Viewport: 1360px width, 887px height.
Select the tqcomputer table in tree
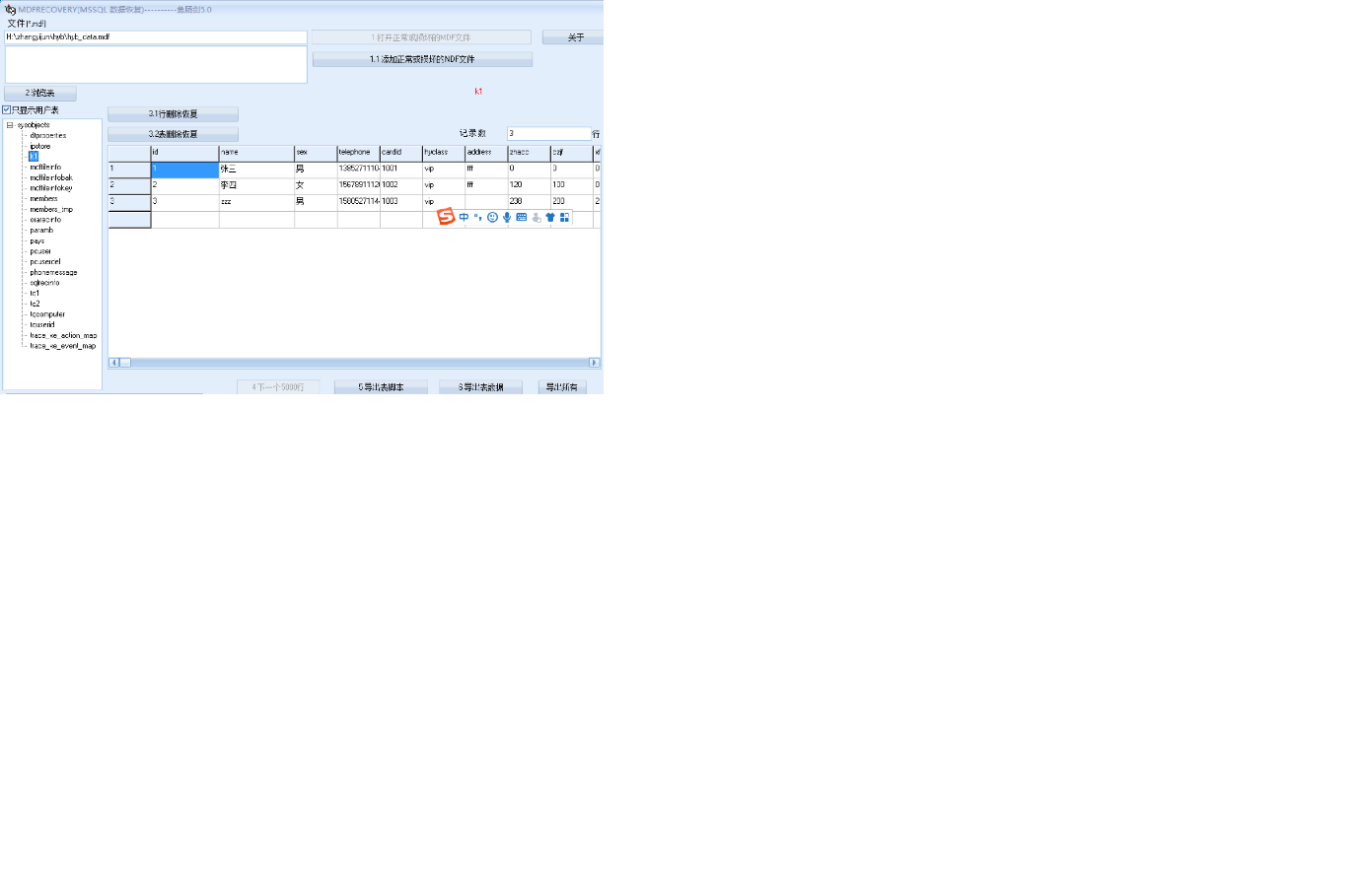click(x=47, y=314)
